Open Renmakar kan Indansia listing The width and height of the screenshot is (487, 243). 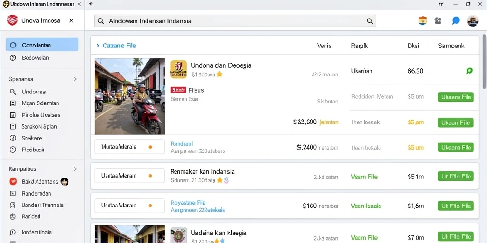click(203, 171)
